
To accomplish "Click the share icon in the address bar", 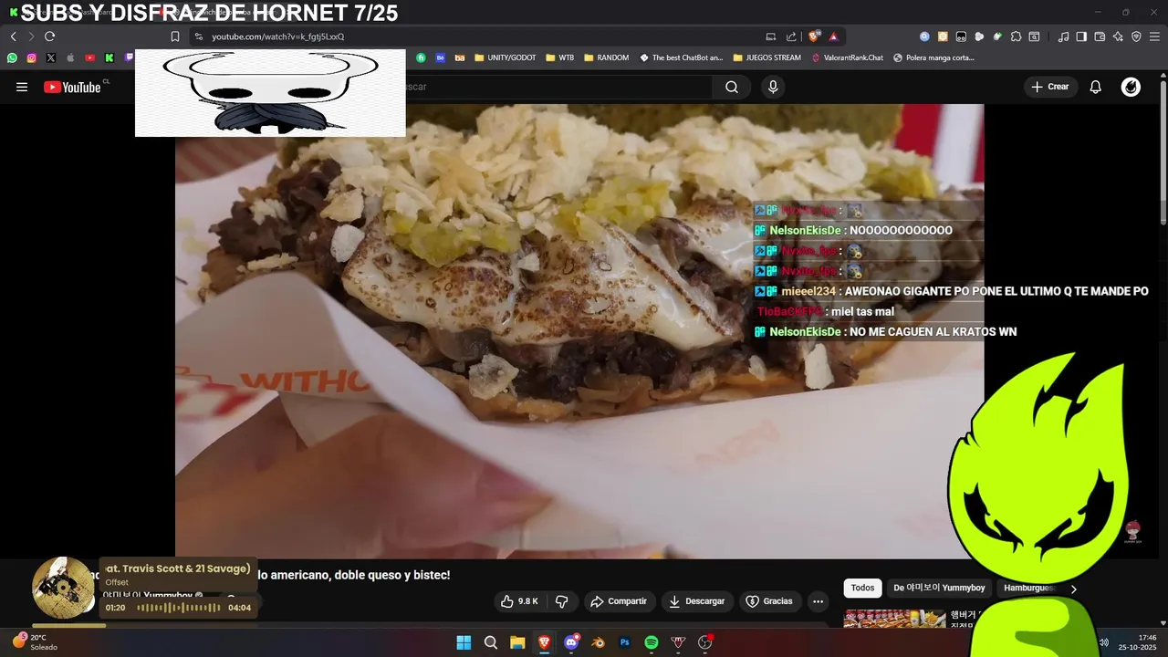I will (790, 36).
